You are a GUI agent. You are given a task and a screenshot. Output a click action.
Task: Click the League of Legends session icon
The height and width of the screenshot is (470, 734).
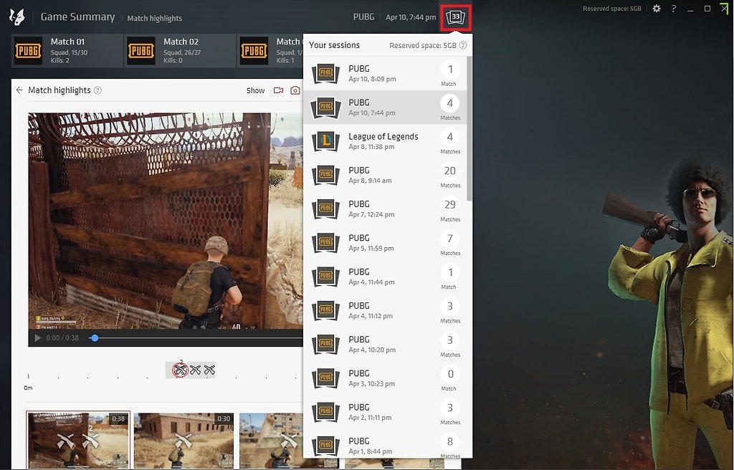pyautogui.click(x=326, y=141)
